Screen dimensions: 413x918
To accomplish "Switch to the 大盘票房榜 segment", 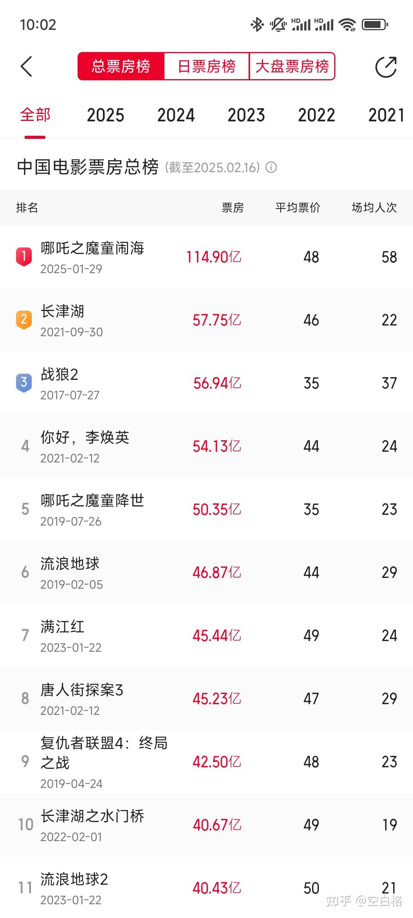I will pos(292,66).
